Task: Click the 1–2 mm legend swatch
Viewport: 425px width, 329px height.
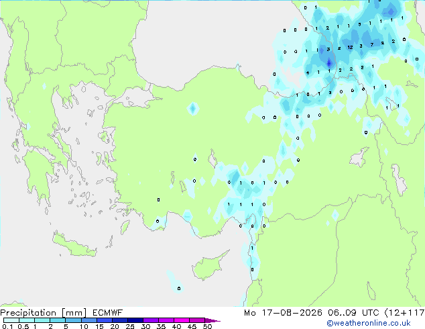Action: 42,320
